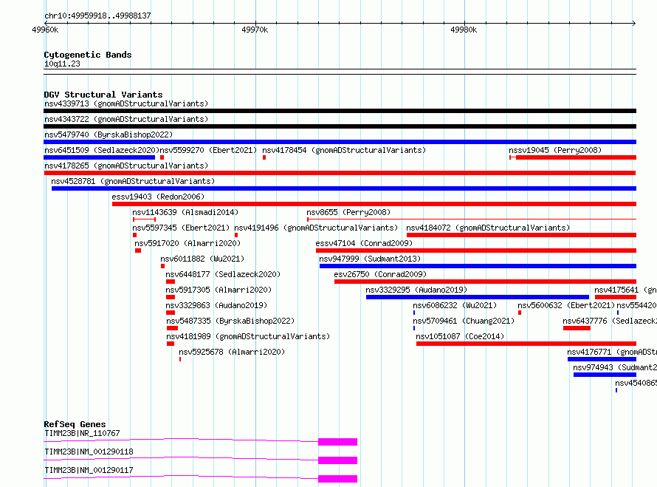Click the magenta exon of TIMM23B|NM_001290117
This screenshot has width=657, height=487.
tap(337, 479)
